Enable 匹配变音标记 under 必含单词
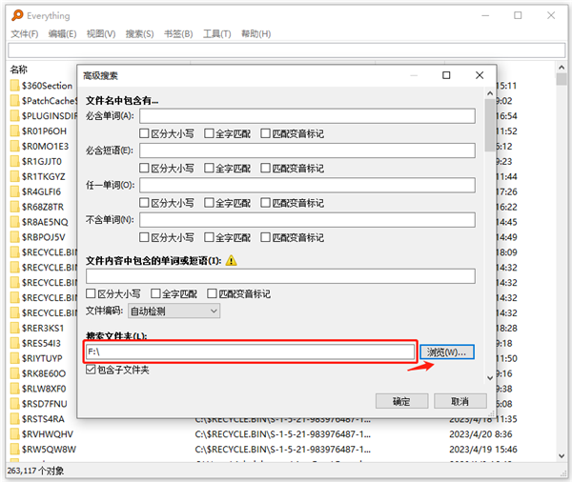Screen dimensions: 572x482 (265, 133)
